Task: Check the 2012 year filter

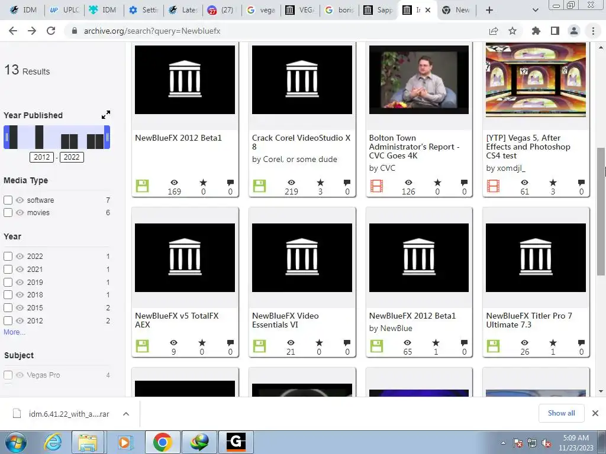Action: click(8, 320)
